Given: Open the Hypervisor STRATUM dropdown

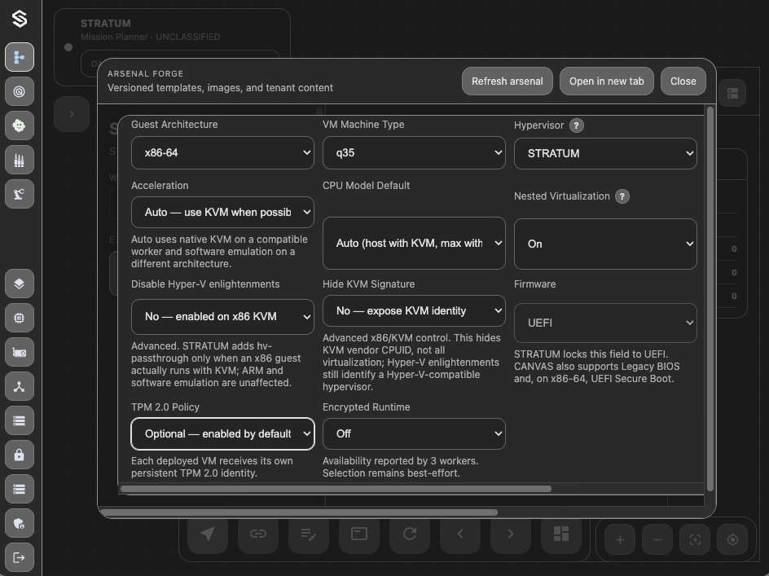Looking at the screenshot, I should pyautogui.click(x=605, y=153).
